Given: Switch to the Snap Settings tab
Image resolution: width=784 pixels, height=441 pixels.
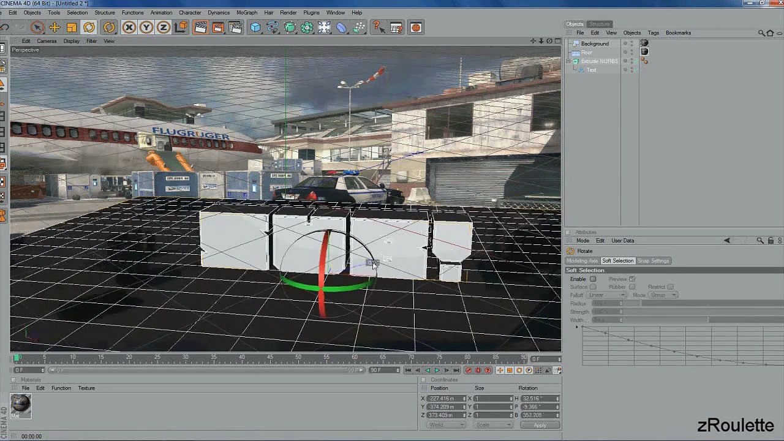Looking at the screenshot, I should (653, 261).
